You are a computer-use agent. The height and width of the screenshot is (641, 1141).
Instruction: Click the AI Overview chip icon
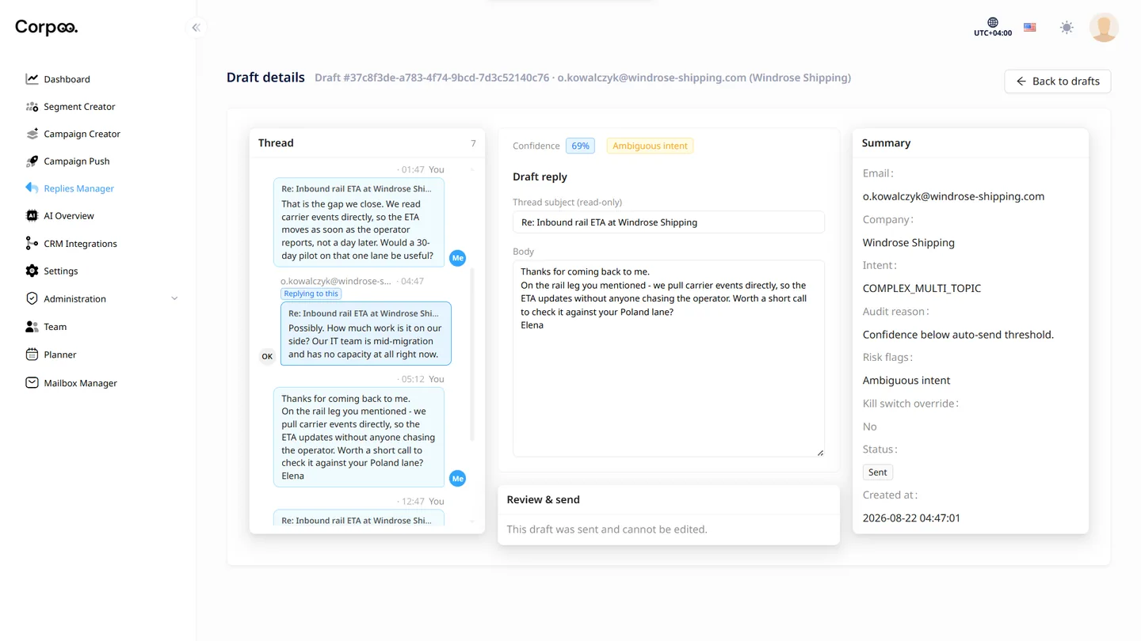(x=32, y=215)
